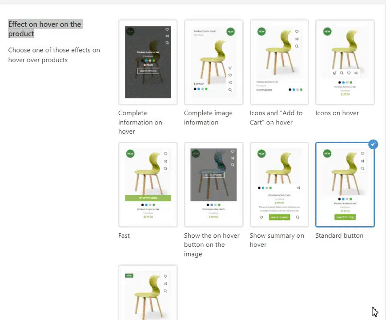The width and height of the screenshot is (386, 320).
Task: Click the 'Standard button' label text
Action: [x=339, y=236]
